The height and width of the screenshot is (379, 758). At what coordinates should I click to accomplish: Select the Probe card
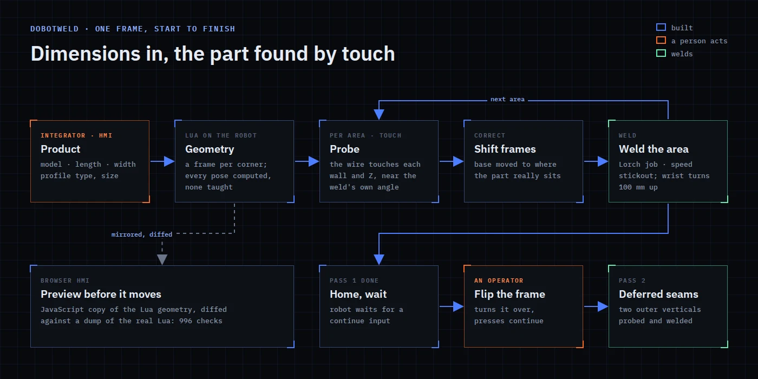(379, 161)
